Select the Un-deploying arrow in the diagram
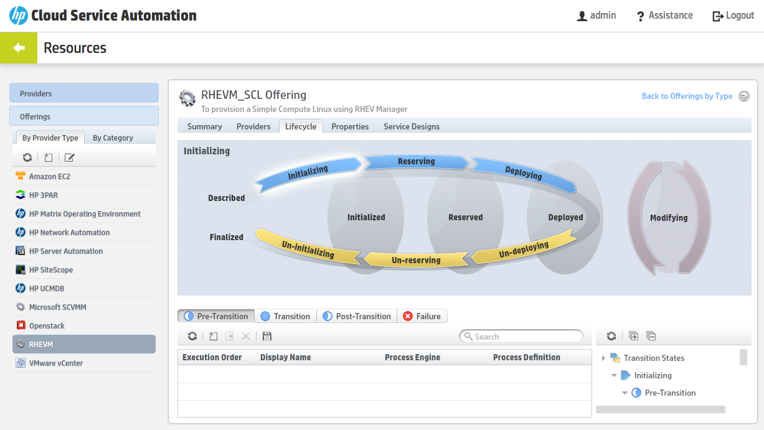 (523, 250)
